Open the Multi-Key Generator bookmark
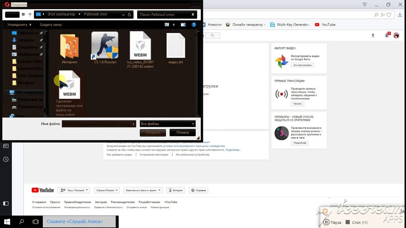 (290, 24)
